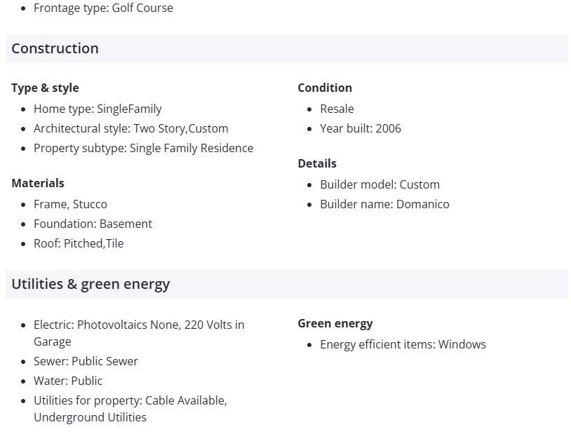Click the Year built: 2006 entry
Viewport: 571px width, 434px height.
point(361,128)
